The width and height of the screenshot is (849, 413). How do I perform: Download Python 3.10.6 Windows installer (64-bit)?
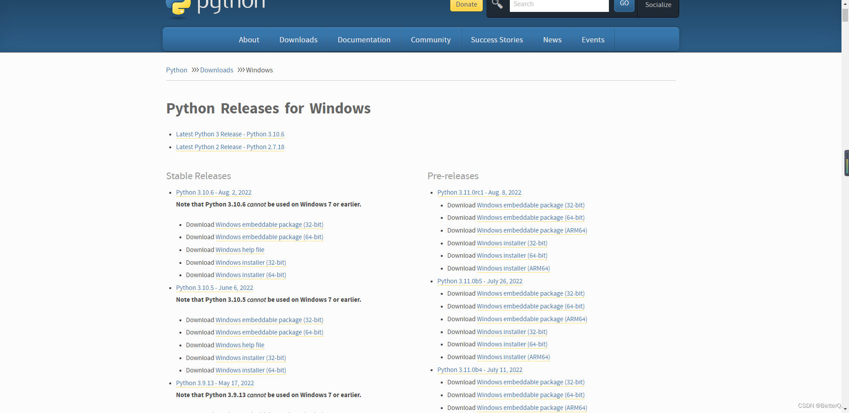[251, 275]
